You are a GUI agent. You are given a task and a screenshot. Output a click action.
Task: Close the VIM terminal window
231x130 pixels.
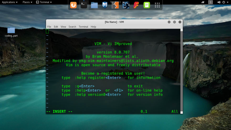tap(180, 22)
